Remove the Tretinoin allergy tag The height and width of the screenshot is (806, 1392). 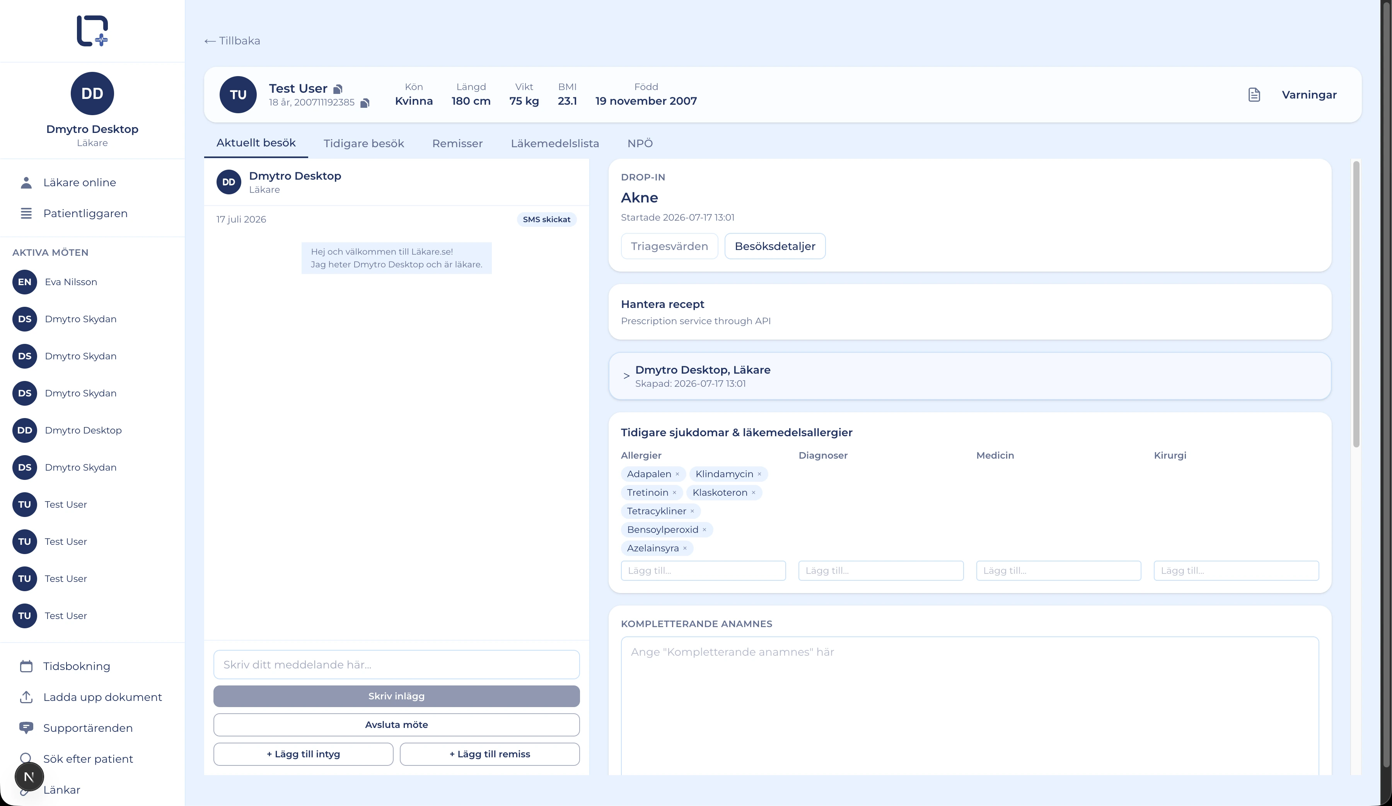click(674, 493)
